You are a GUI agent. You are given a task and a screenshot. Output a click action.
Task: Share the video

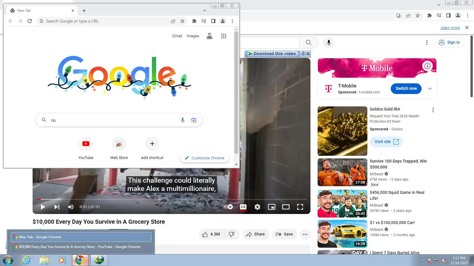[256, 234]
